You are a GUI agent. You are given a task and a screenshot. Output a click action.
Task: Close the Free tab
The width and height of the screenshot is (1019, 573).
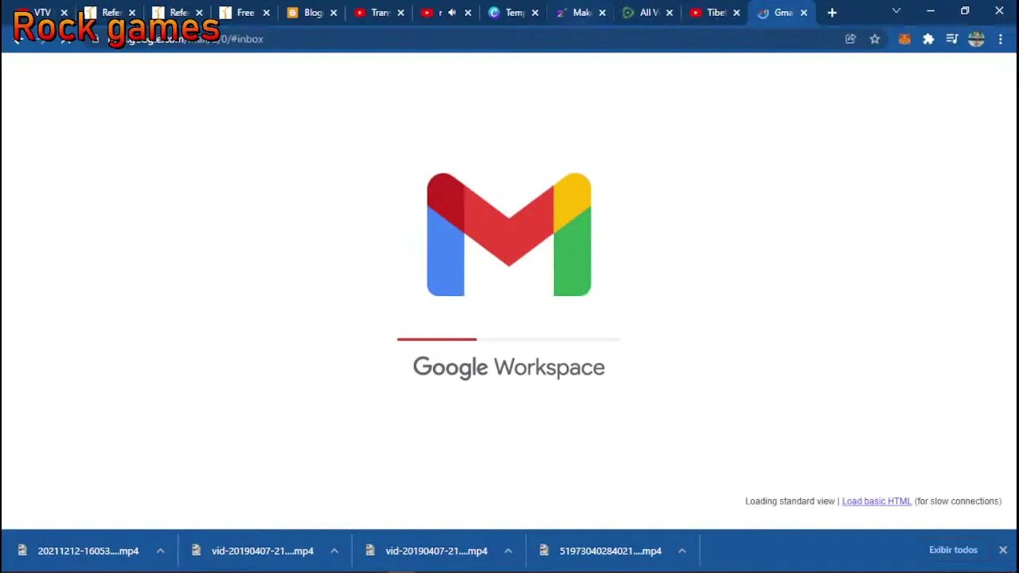[266, 13]
